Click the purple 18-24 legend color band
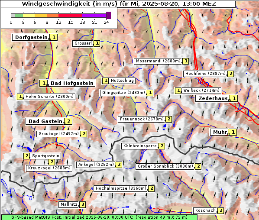The image size is (259, 220). (94, 16)
